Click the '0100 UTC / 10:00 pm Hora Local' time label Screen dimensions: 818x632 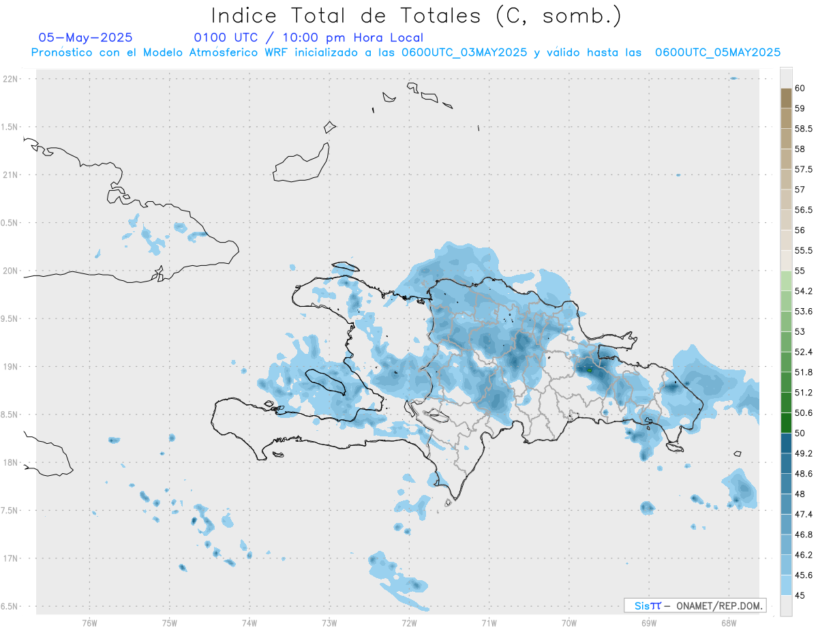(308, 37)
